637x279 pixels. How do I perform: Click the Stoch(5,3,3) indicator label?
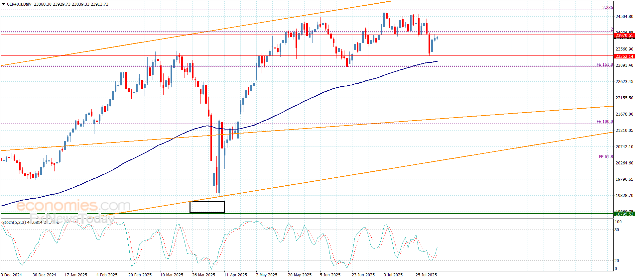tap(14, 222)
